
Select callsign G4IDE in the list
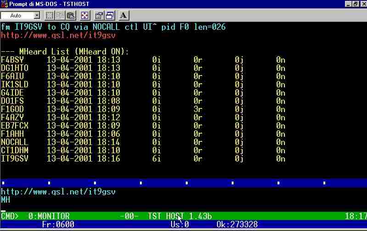coord(12,93)
